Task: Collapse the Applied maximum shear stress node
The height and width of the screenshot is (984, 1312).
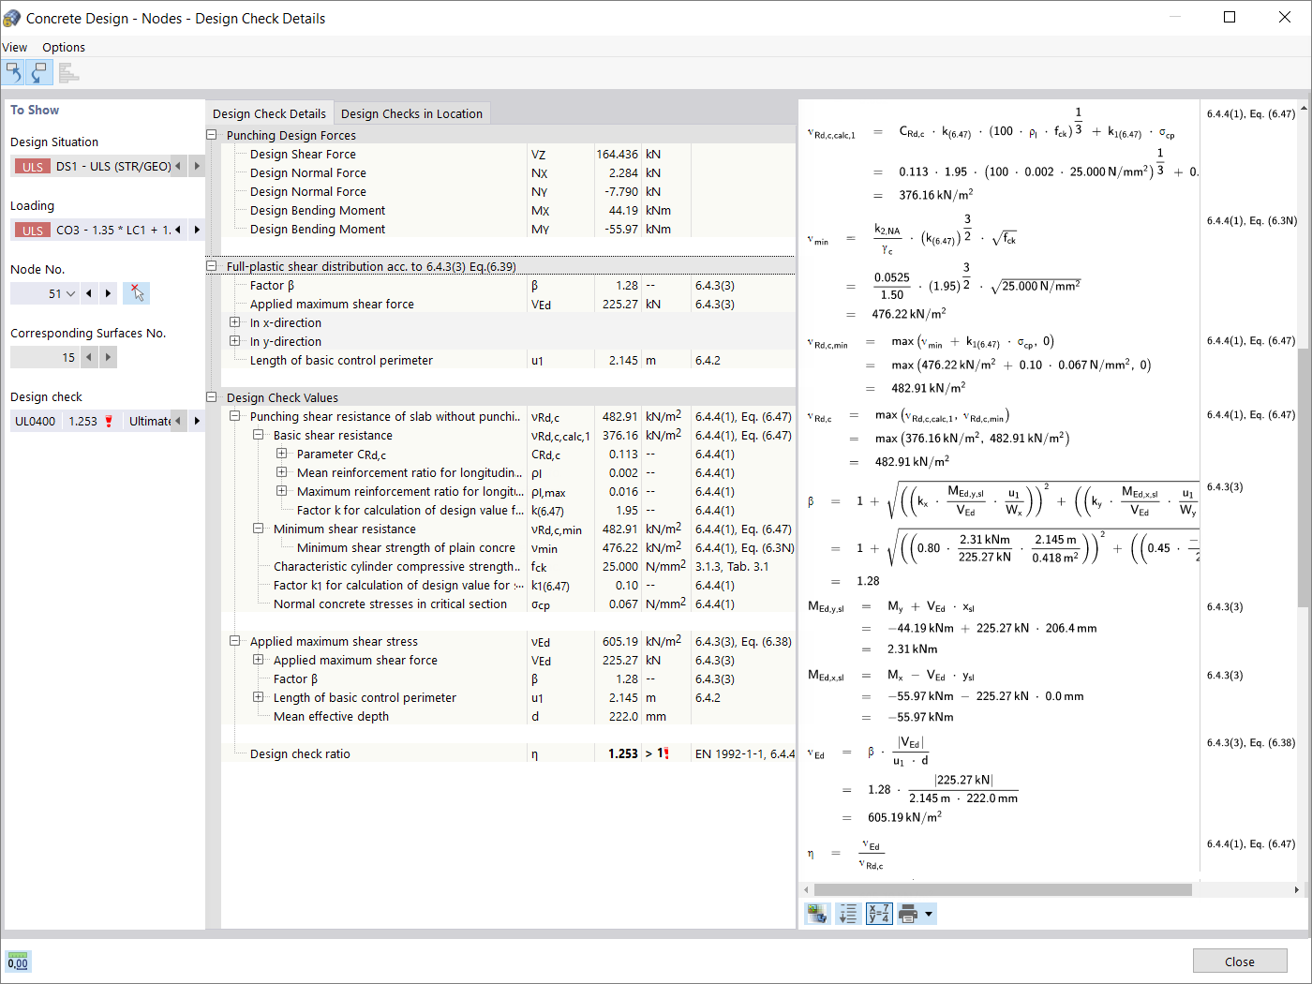Action: point(235,641)
